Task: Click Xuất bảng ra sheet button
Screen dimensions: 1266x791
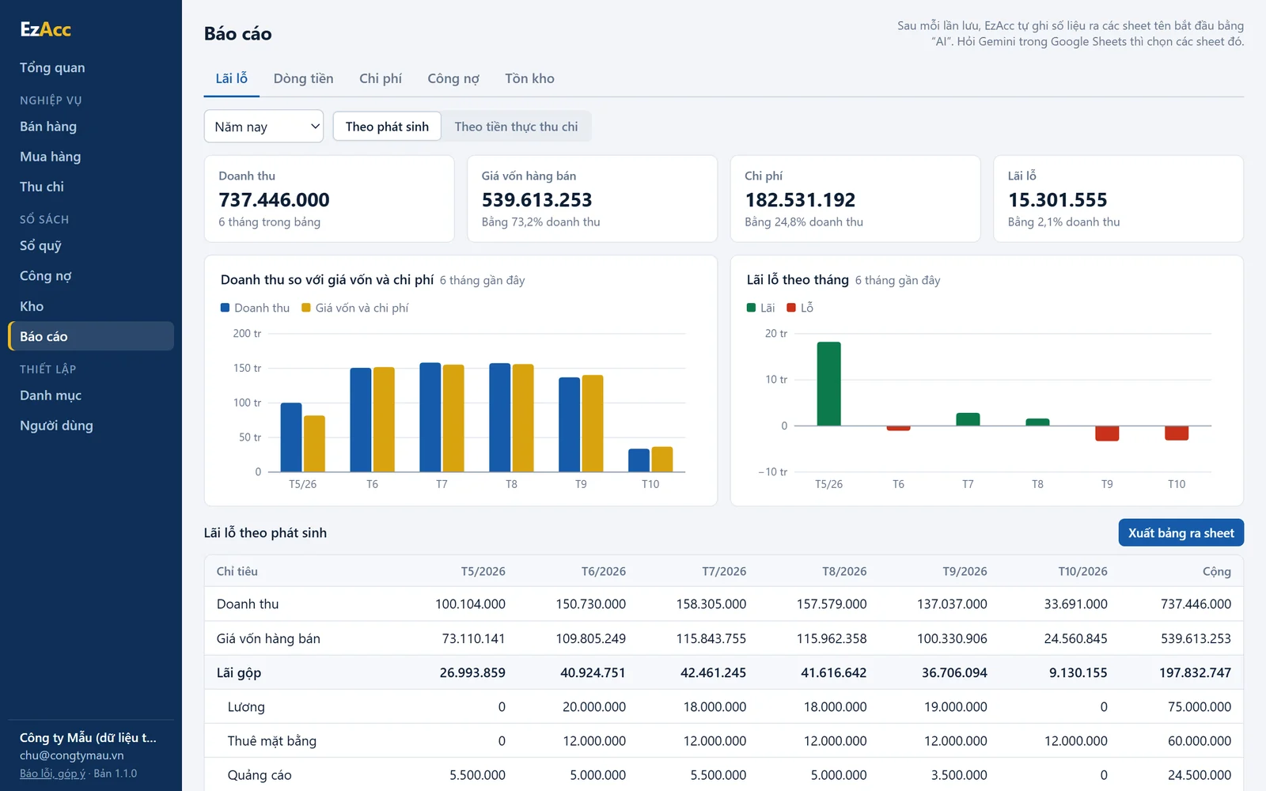Action: tap(1181, 533)
